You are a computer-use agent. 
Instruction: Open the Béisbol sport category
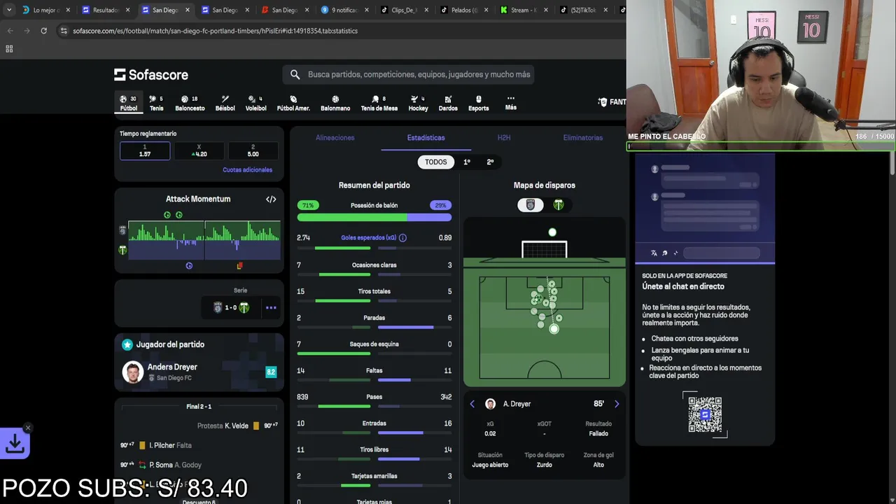point(225,103)
